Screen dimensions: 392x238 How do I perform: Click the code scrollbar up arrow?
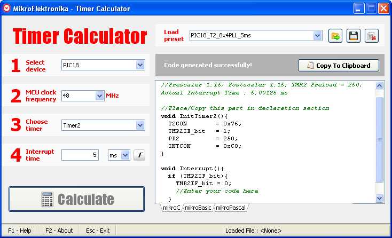click(x=380, y=86)
